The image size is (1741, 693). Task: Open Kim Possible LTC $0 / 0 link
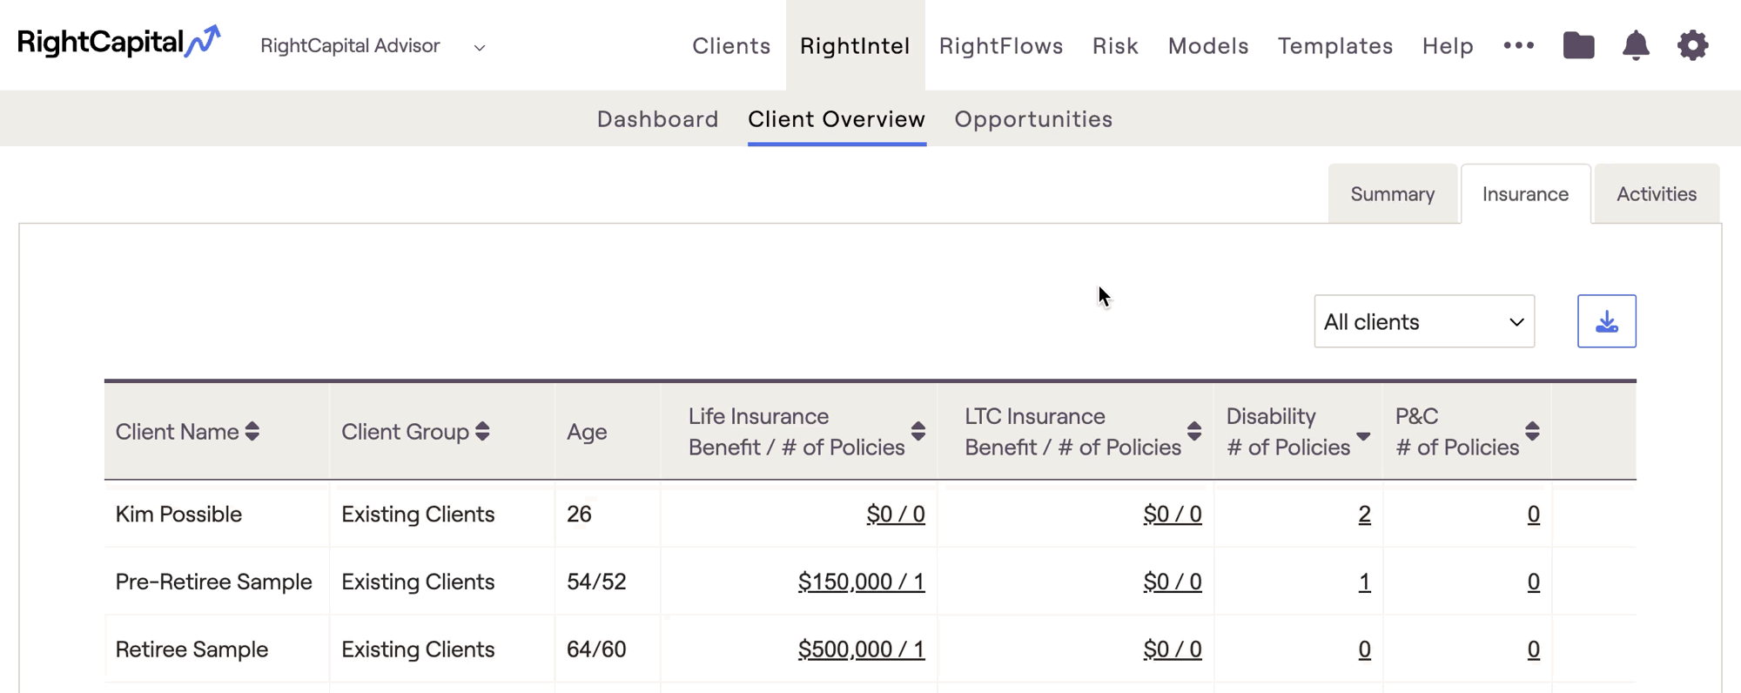[1173, 514]
